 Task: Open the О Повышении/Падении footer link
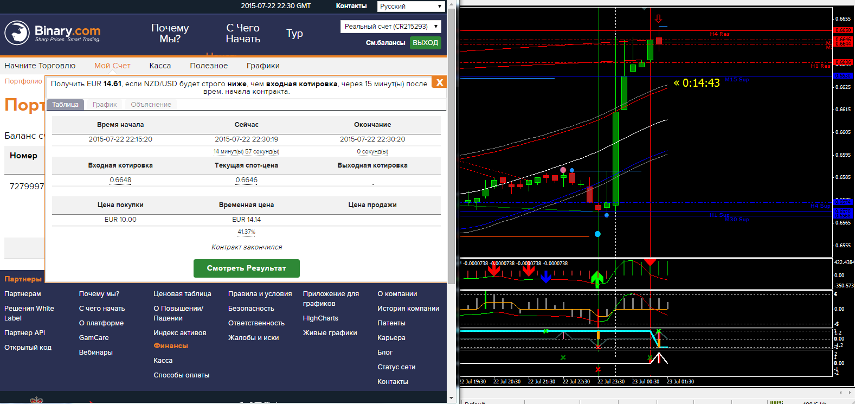[178, 313]
